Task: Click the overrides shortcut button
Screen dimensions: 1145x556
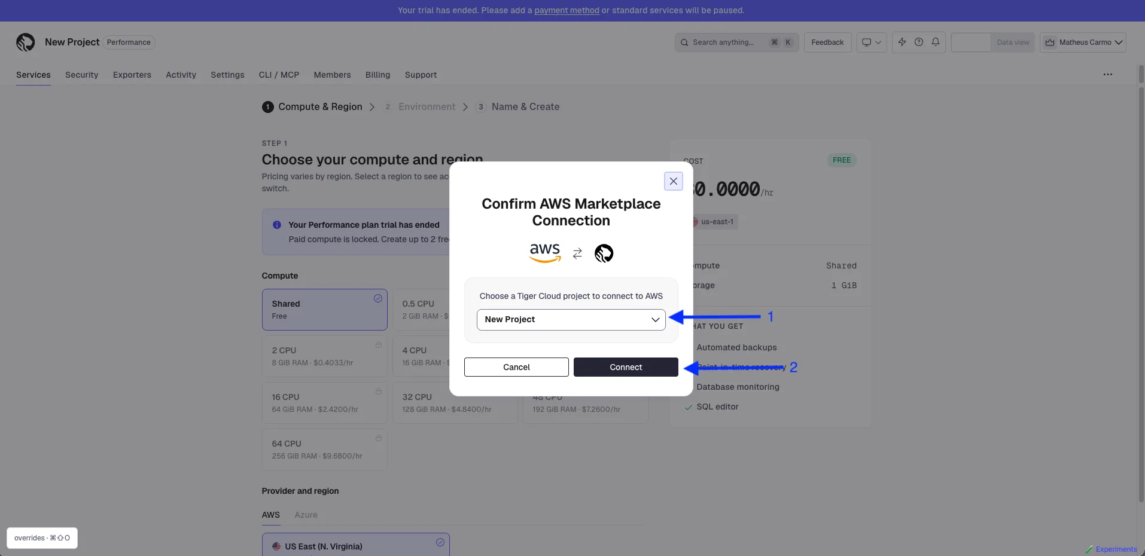Action: pos(42,538)
